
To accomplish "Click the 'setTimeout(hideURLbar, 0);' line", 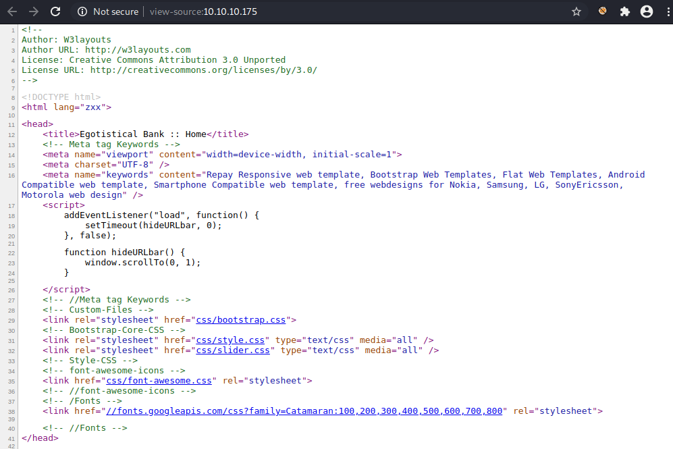I will (x=153, y=226).
